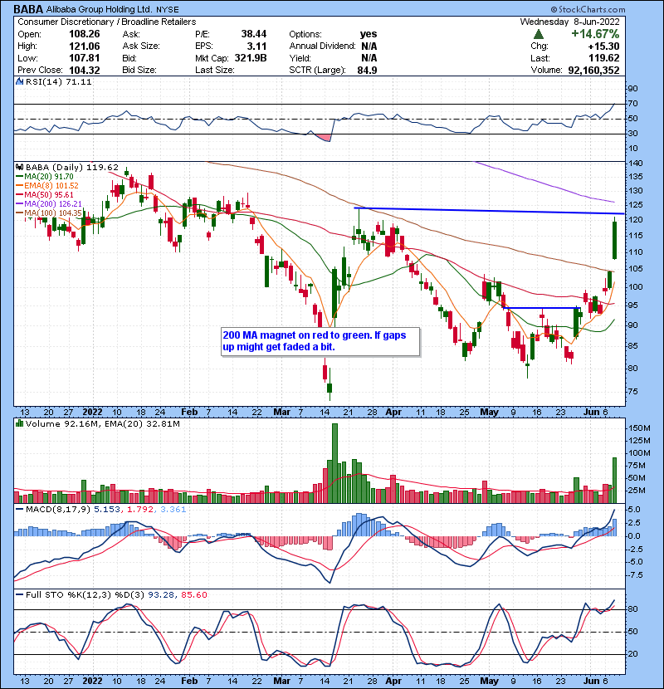Click the Prev Close value 104.32
Viewport: 664px width, 689px height.
pos(85,70)
